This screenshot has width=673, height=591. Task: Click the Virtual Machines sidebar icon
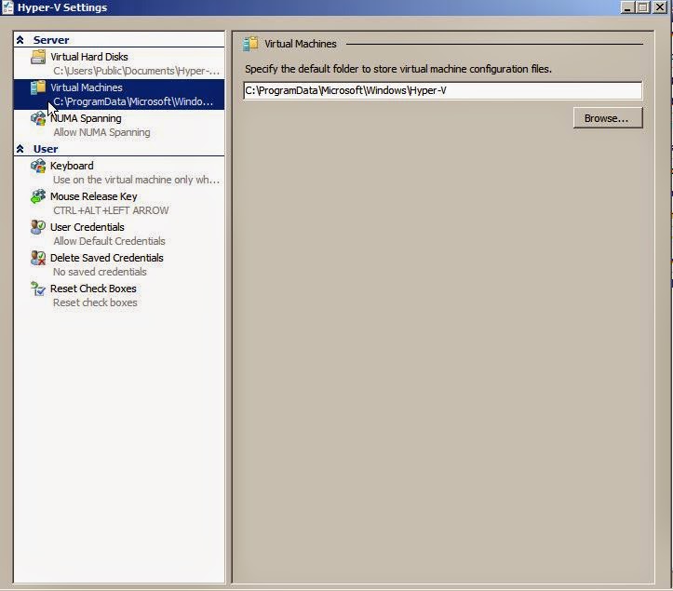38,87
